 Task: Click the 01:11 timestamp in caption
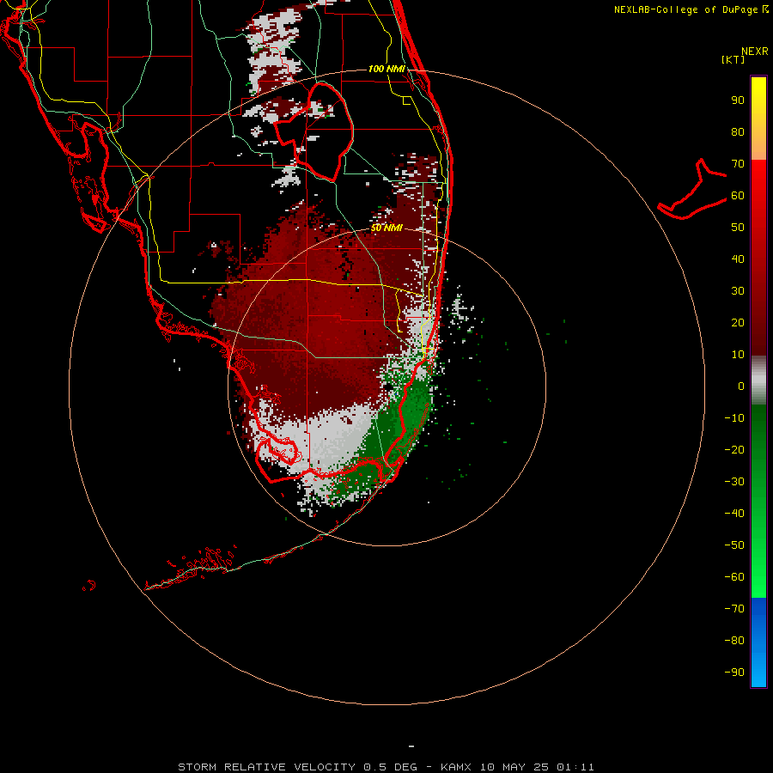(x=575, y=767)
